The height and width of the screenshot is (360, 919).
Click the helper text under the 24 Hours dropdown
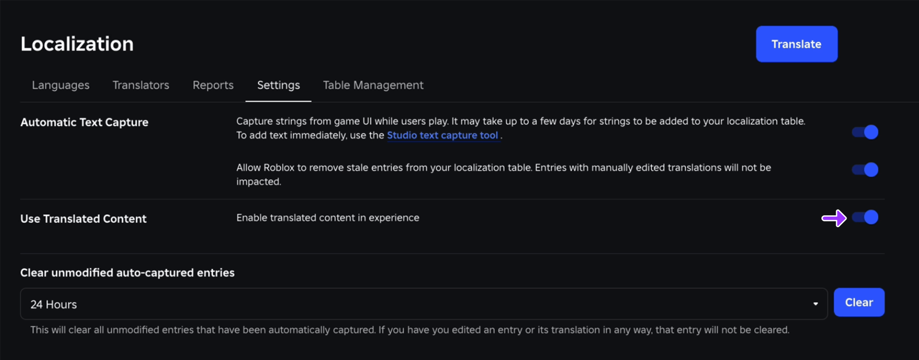point(410,330)
